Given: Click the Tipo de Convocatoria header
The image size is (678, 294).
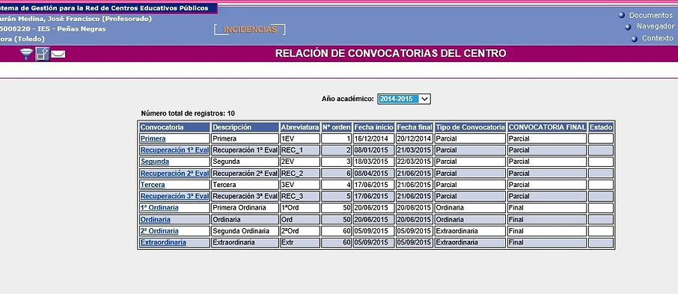Looking at the screenshot, I should pos(471,127).
